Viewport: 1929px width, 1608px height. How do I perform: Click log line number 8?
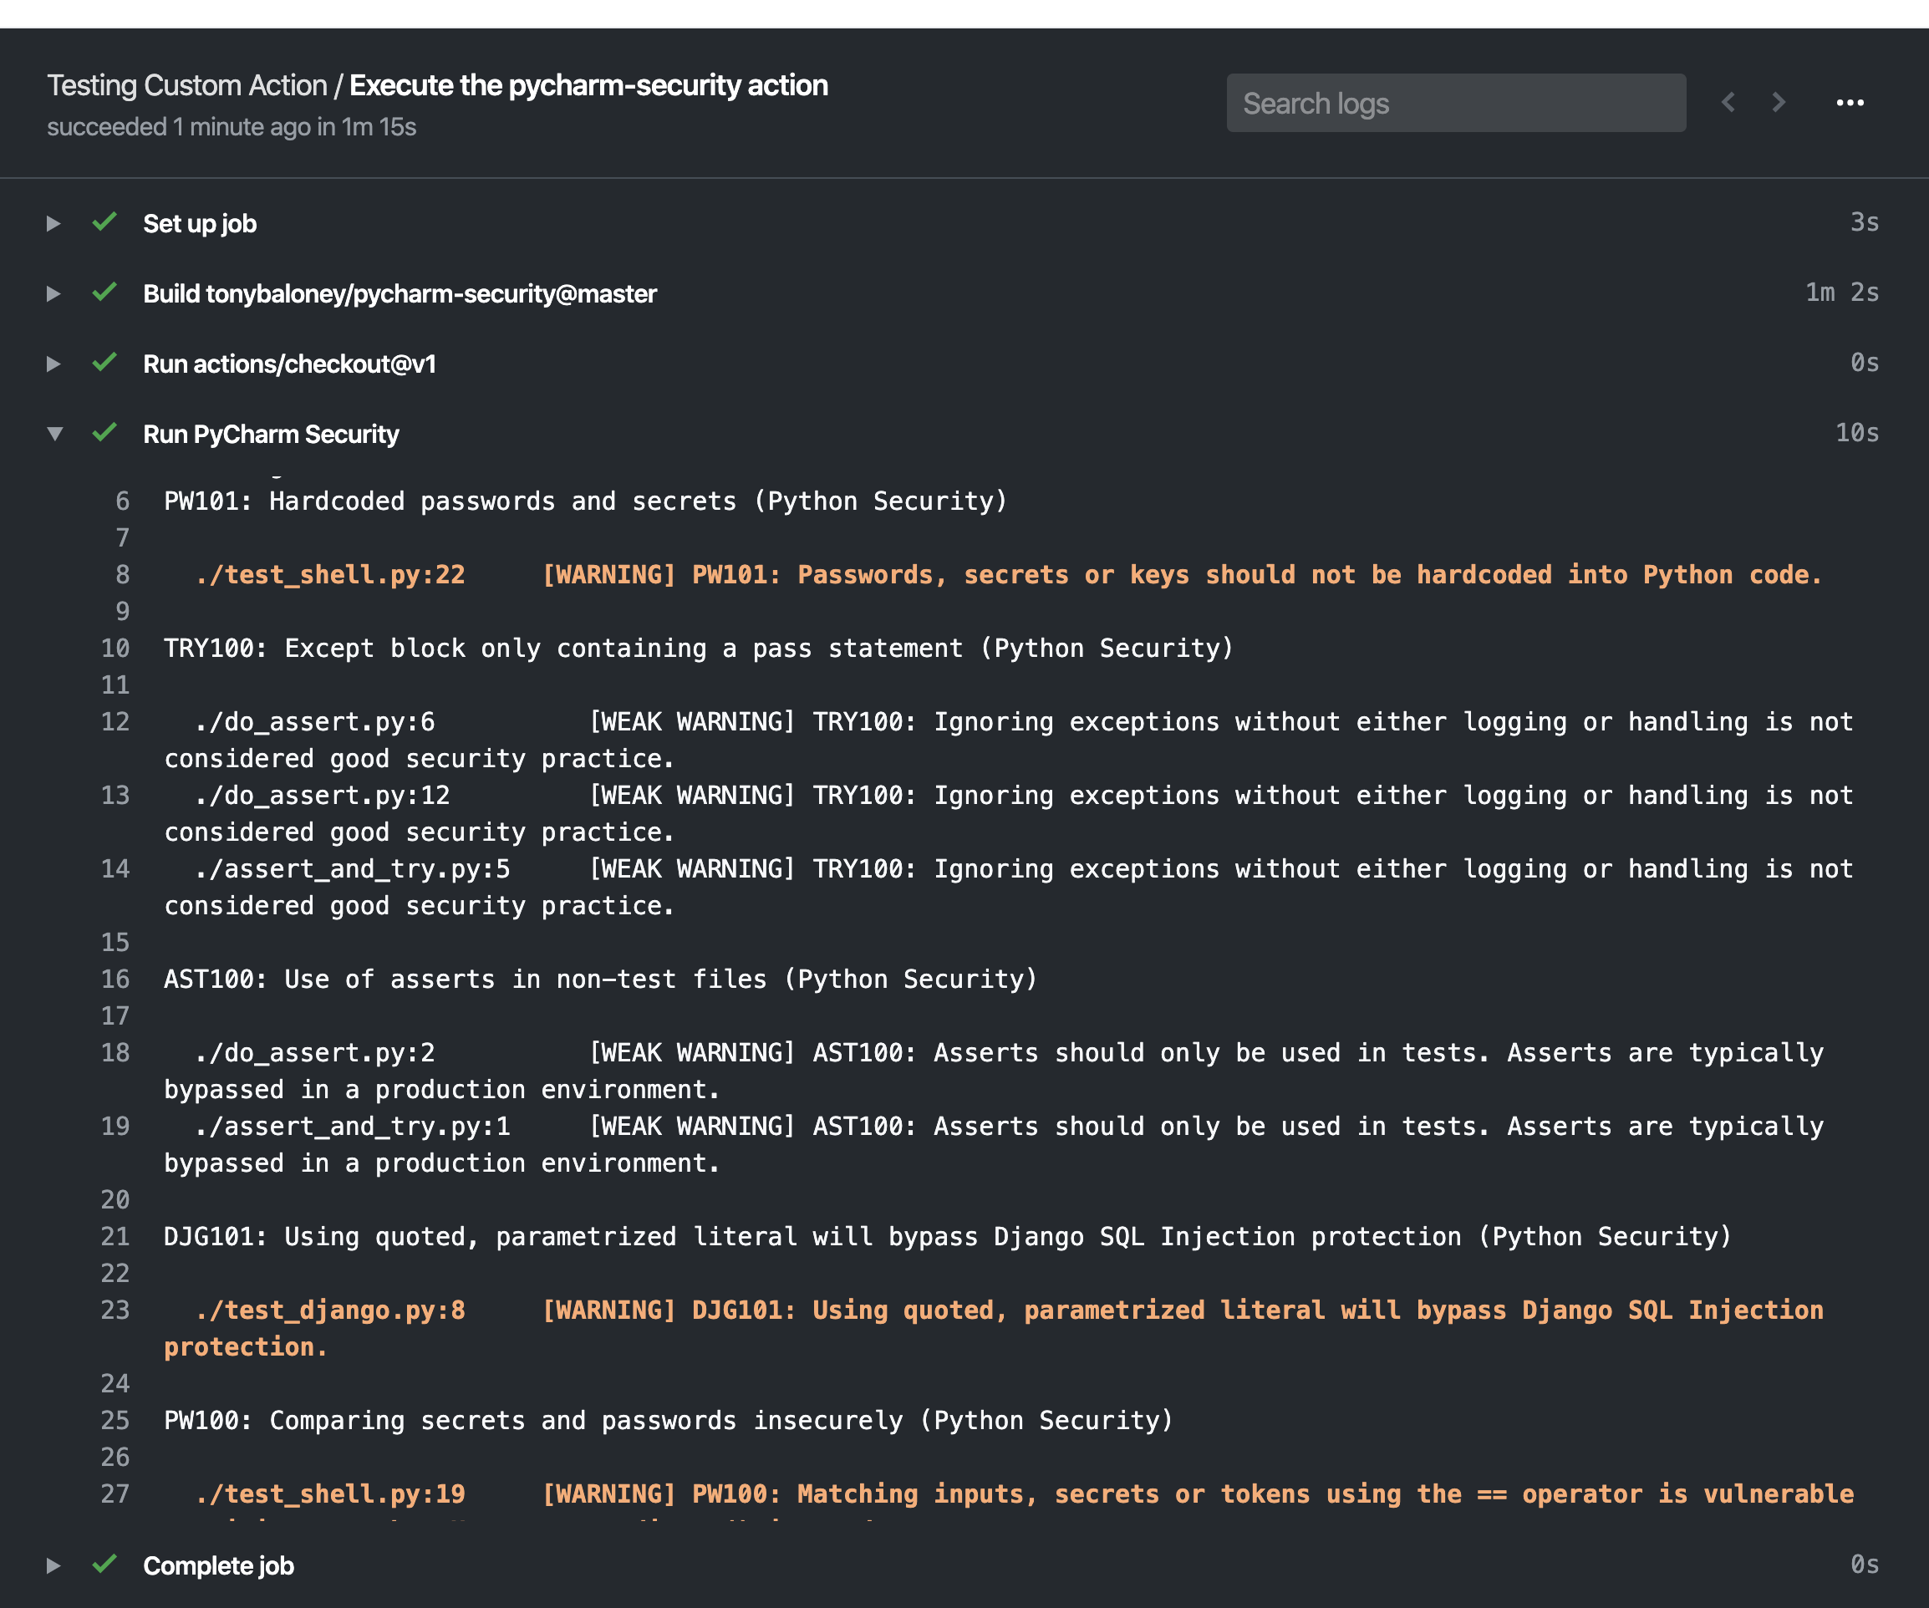[x=122, y=575]
